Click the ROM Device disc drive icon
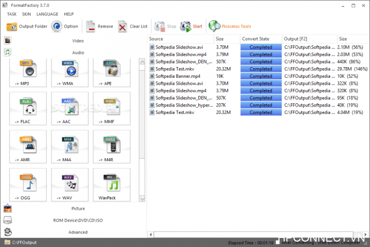Screen dimensions: 370x247 [x=7, y=220]
